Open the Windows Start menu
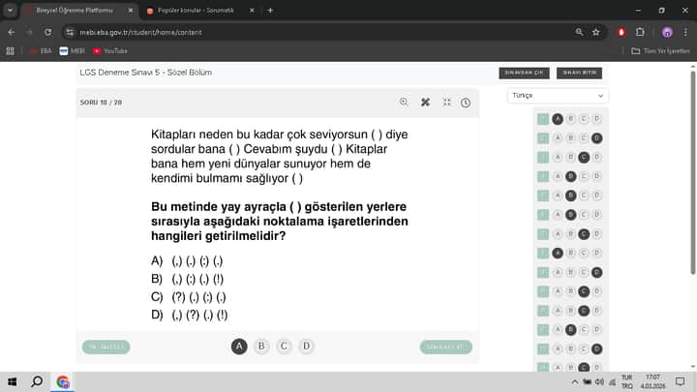The width and height of the screenshot is (697, 392). pos(12,381)
